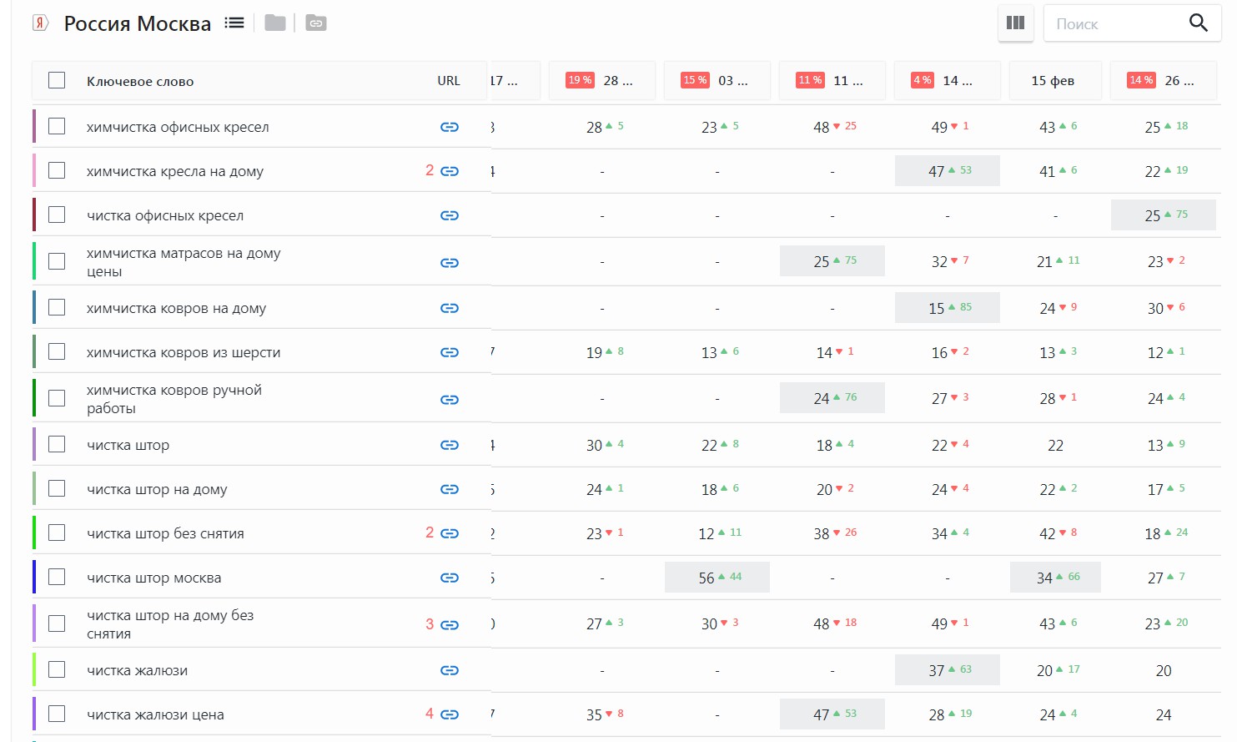Click the purple color marker for химчистка офисных кресел
Screen dimensions: 1237x742
point(34,126)
